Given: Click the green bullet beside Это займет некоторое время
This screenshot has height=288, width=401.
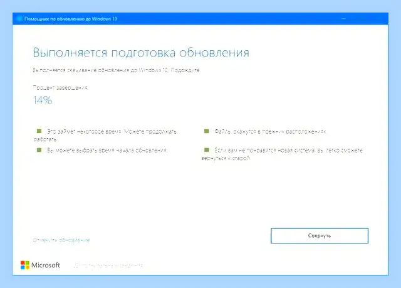Looking at the screenshot, I should click(39, 131).
